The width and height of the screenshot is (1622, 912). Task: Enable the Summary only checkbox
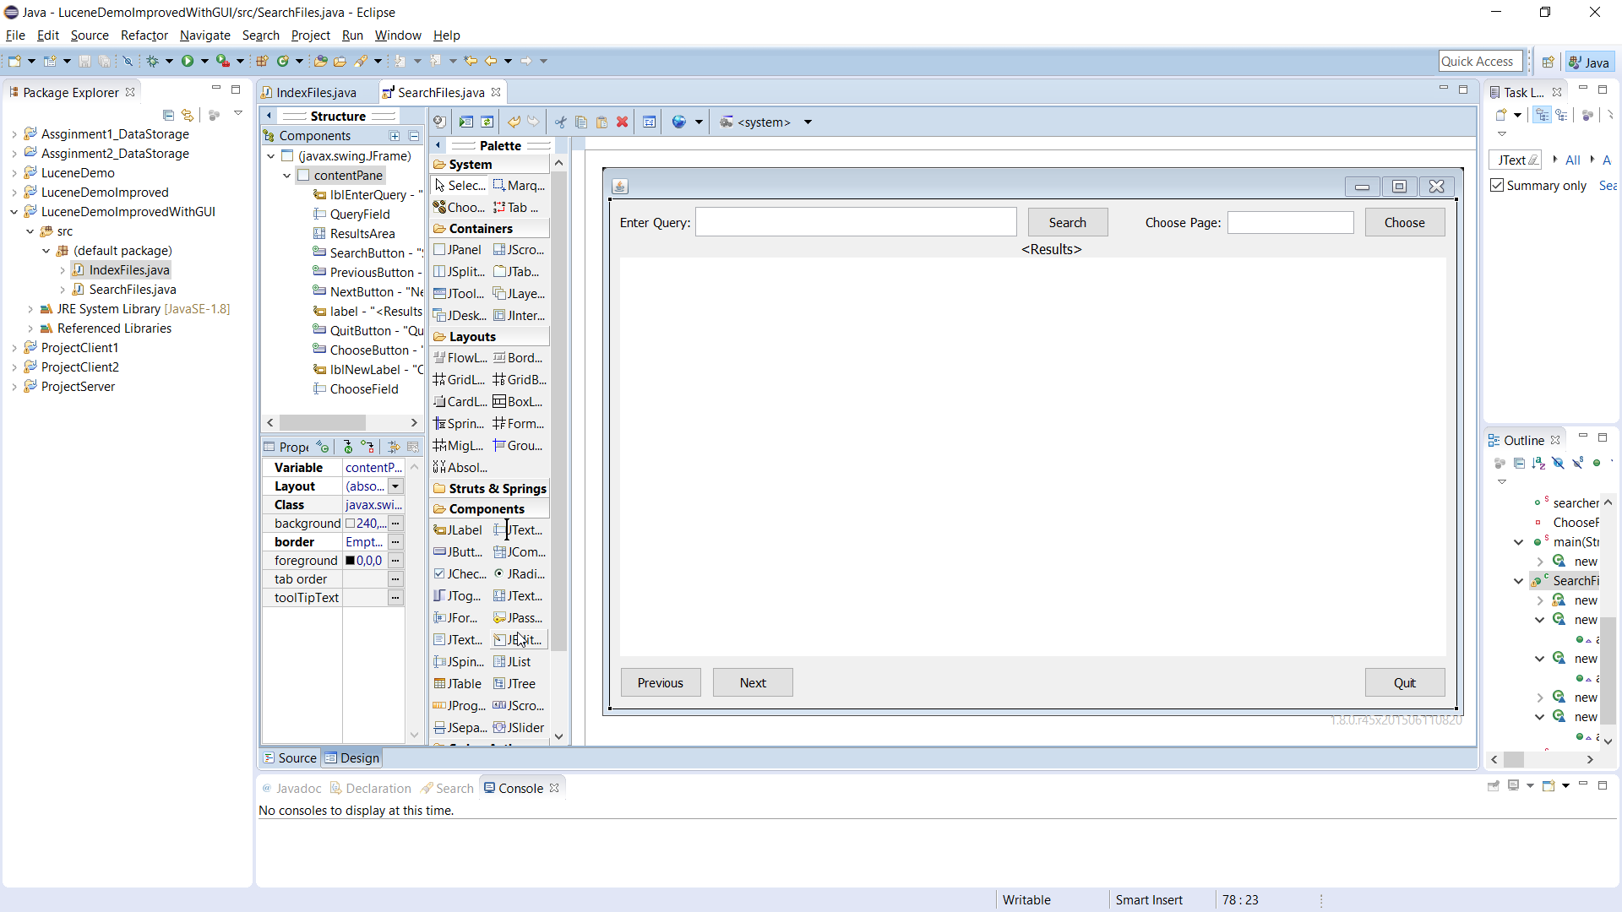pyautogui.click(x=1497, y=185)
